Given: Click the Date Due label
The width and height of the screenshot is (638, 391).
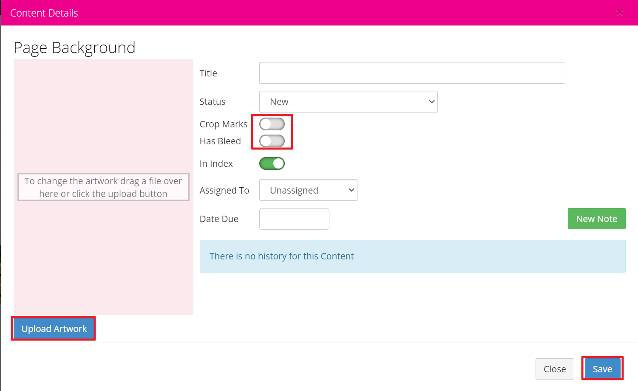Looking at the screenshot, I should pyautogui.click(x=219, y=219).
